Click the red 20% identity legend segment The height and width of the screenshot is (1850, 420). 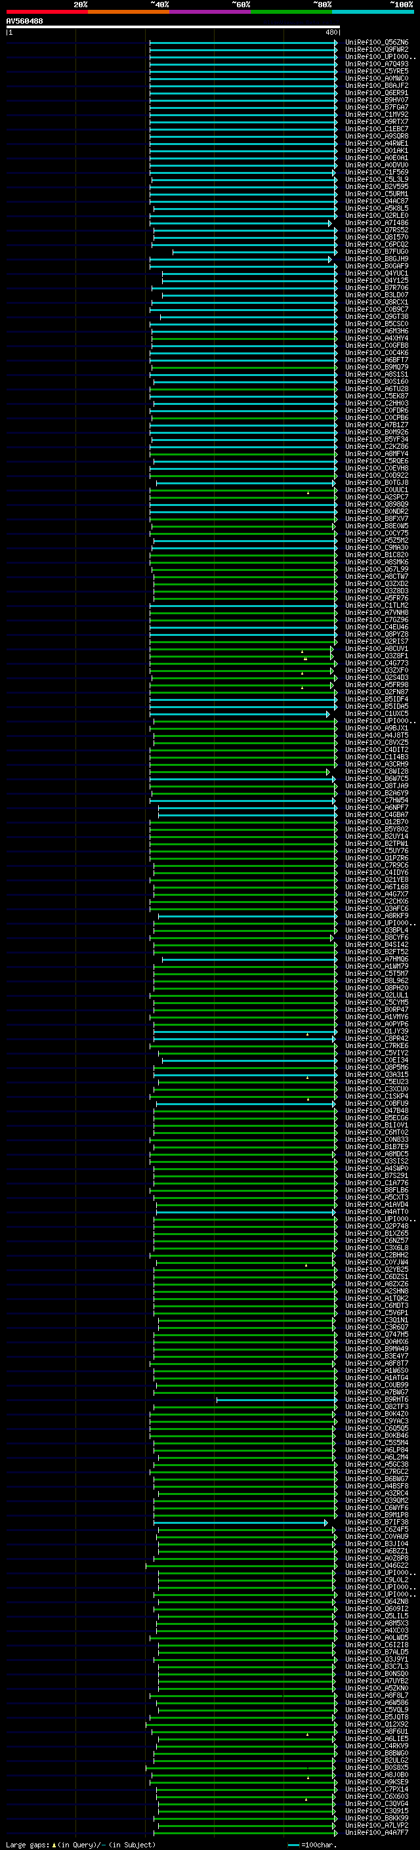[x=47, y=12]
